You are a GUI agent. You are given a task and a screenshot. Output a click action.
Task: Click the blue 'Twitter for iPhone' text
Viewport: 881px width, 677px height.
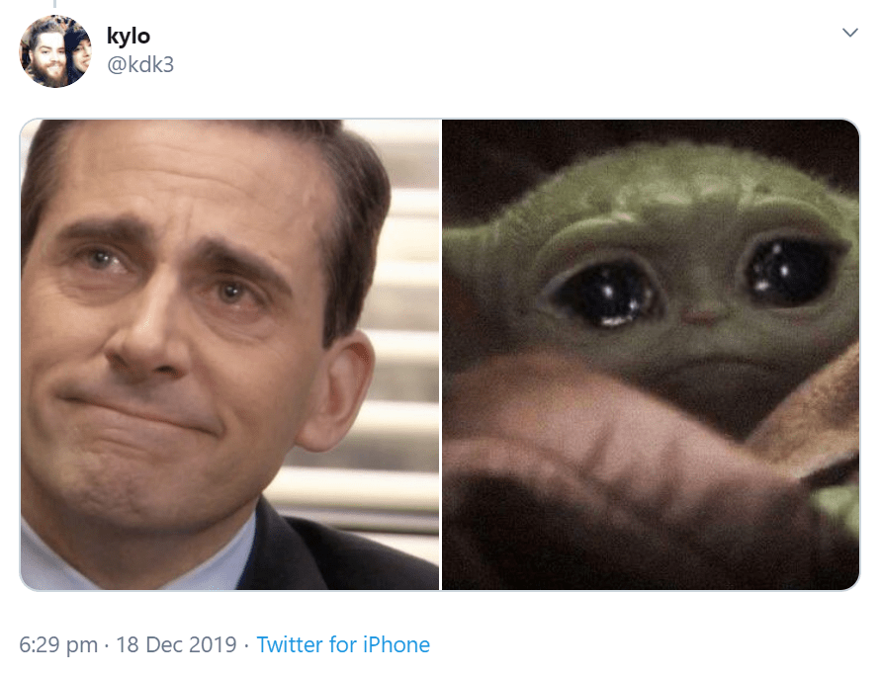tap(343, 645)
